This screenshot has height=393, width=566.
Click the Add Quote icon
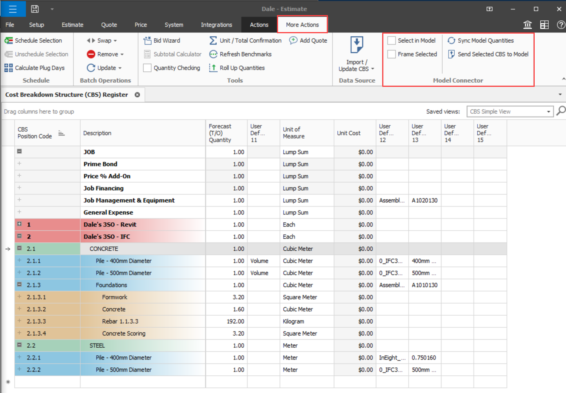pyautogui.click(x=293, y=40)
